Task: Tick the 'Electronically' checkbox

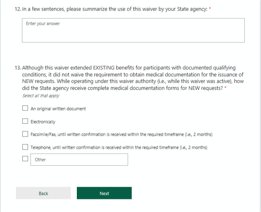Action: [x=25, y=121]
